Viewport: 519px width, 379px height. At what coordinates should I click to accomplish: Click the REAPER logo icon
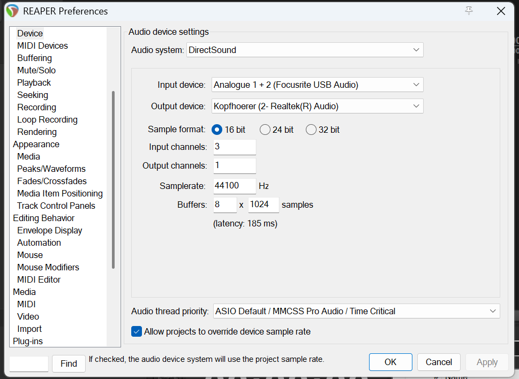(12, 11)
